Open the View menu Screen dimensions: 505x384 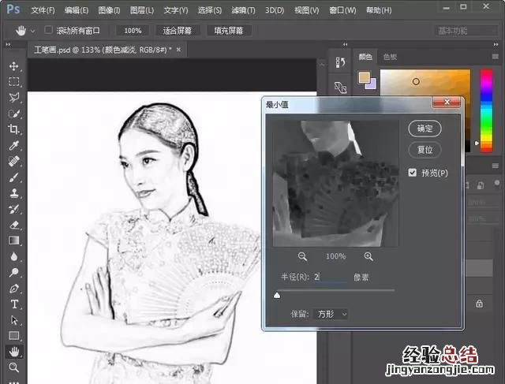click(307, 10)
